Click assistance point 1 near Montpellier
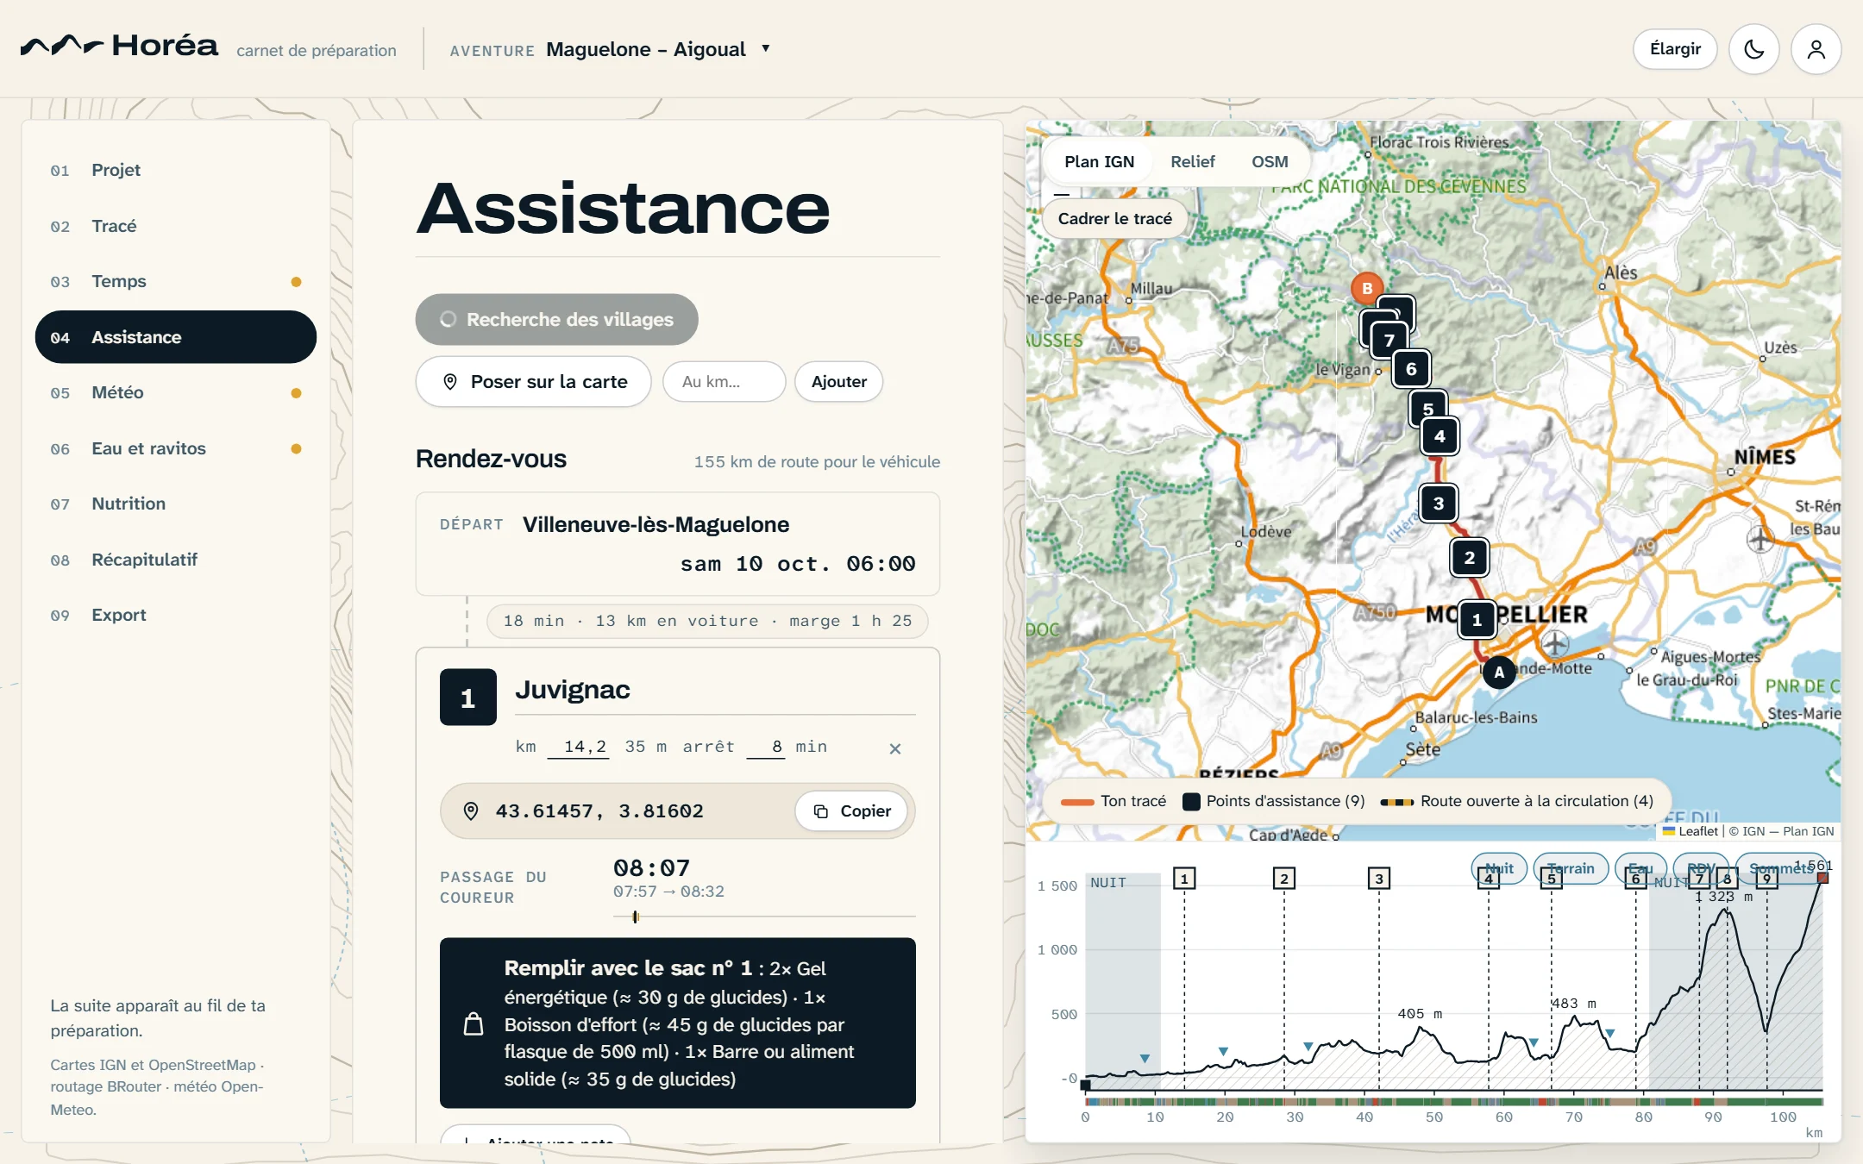The width and height of the screenshot is (1863, 1164). point(1477,620)
